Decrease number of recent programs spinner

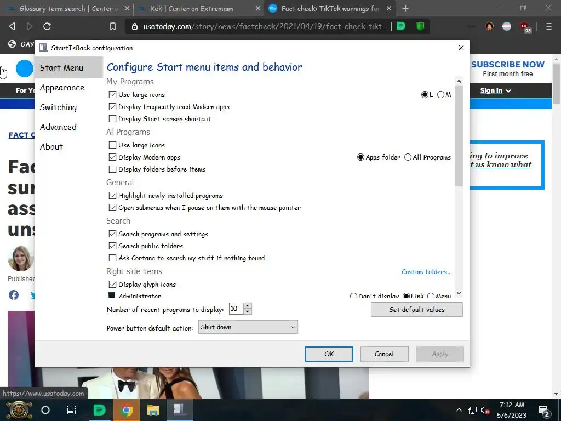(x=248, y=311)
